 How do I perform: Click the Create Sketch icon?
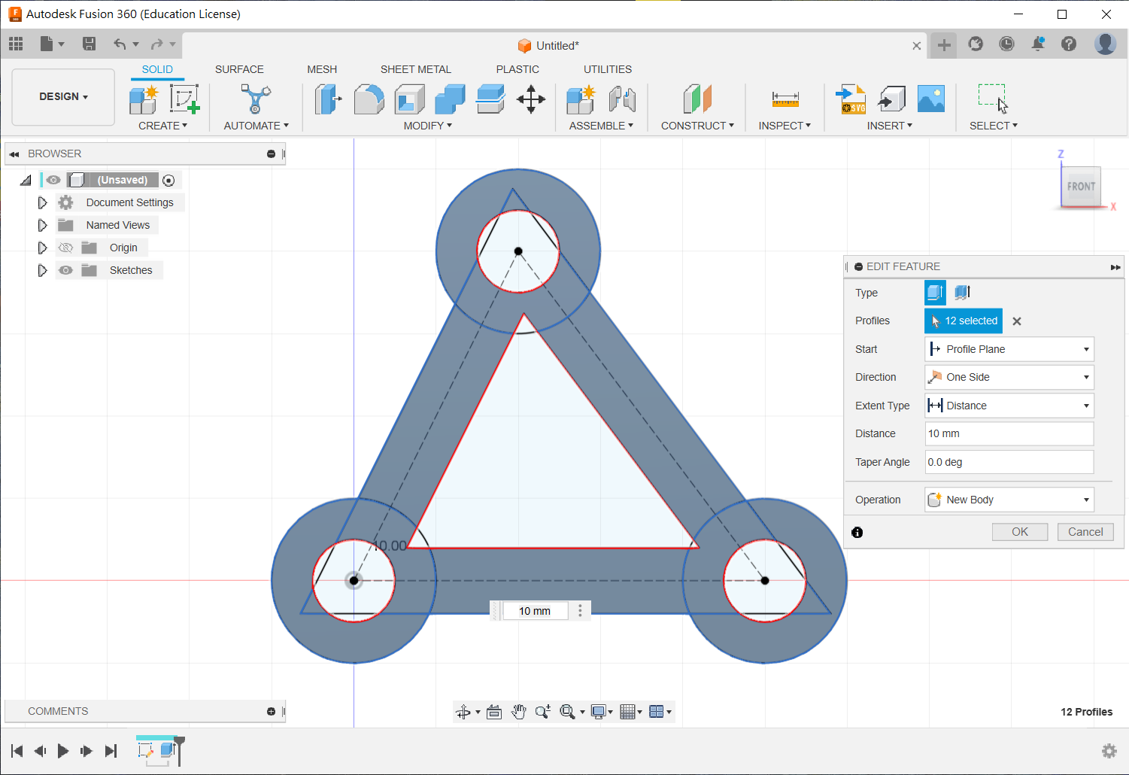tap(184, 99)
